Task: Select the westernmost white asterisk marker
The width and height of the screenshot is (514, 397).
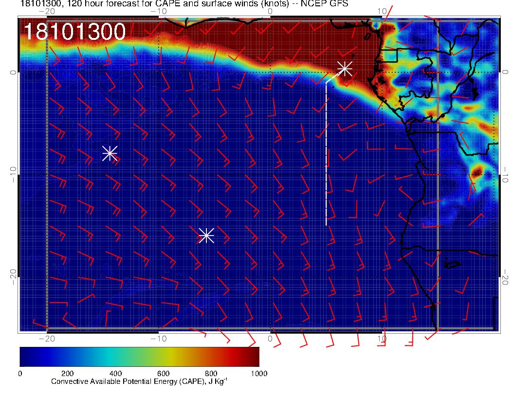Action: 110,153
